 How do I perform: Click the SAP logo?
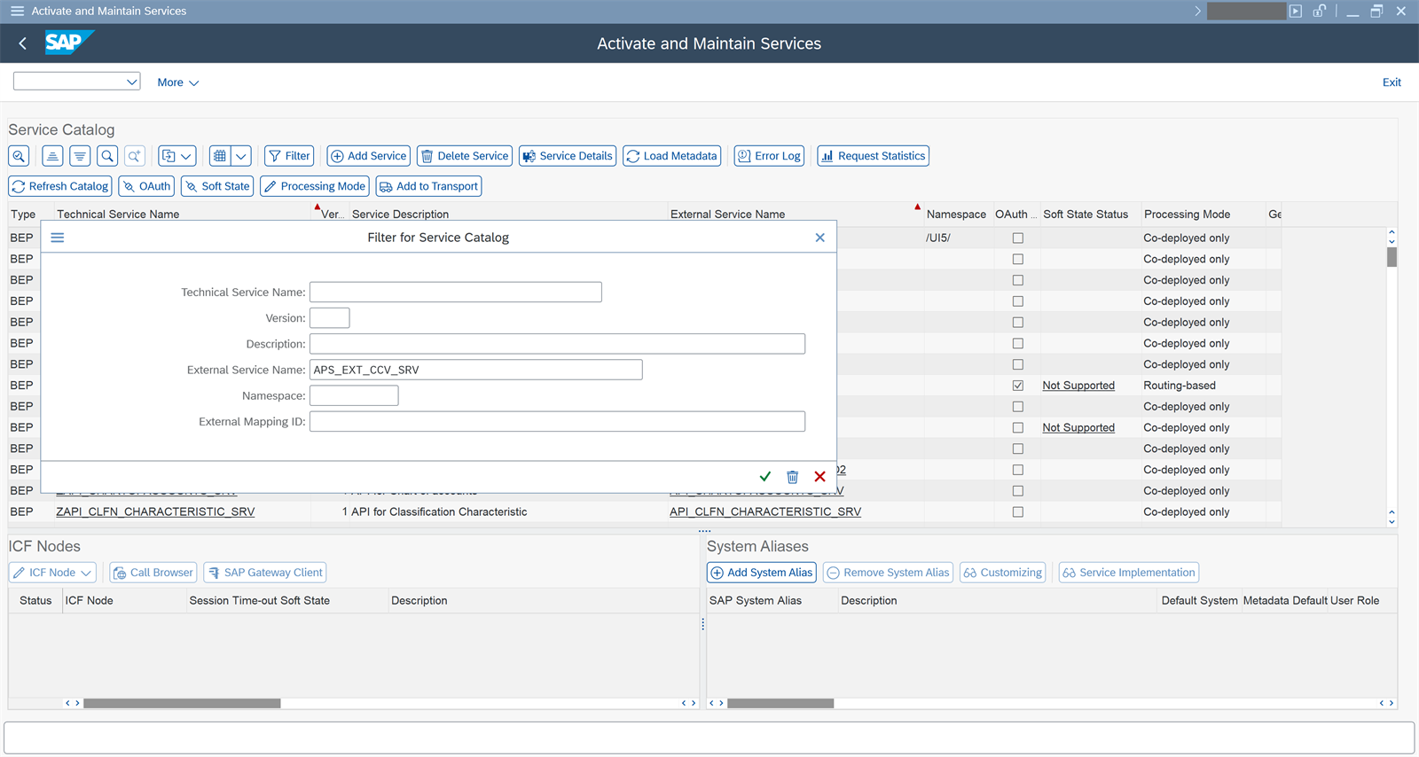[x=69, y=43]
